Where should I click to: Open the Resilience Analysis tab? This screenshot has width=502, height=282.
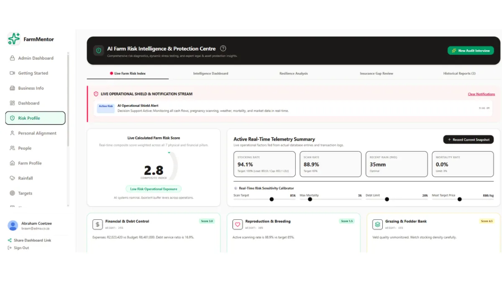click(294, 74)
